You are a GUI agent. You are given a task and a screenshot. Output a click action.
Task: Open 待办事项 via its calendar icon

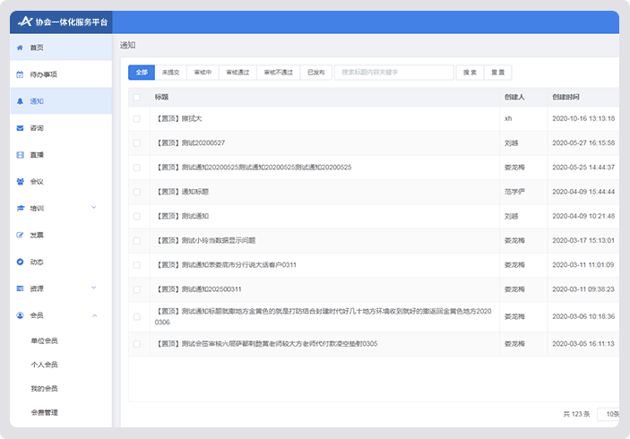pos(20,74)
